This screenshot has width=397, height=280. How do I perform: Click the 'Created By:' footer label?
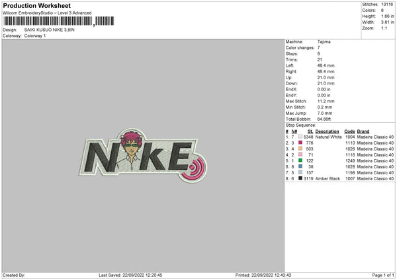click(14, 275)
